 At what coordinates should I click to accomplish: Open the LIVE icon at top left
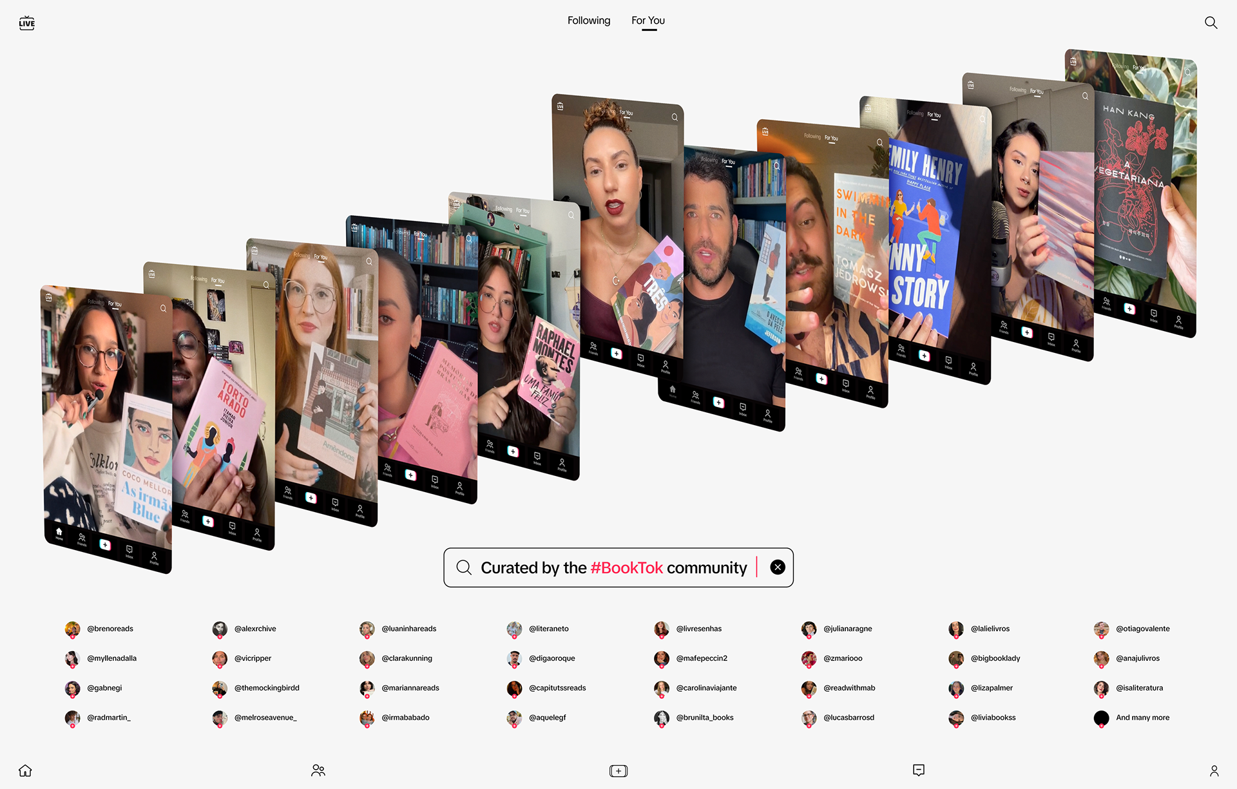(26, 23)
